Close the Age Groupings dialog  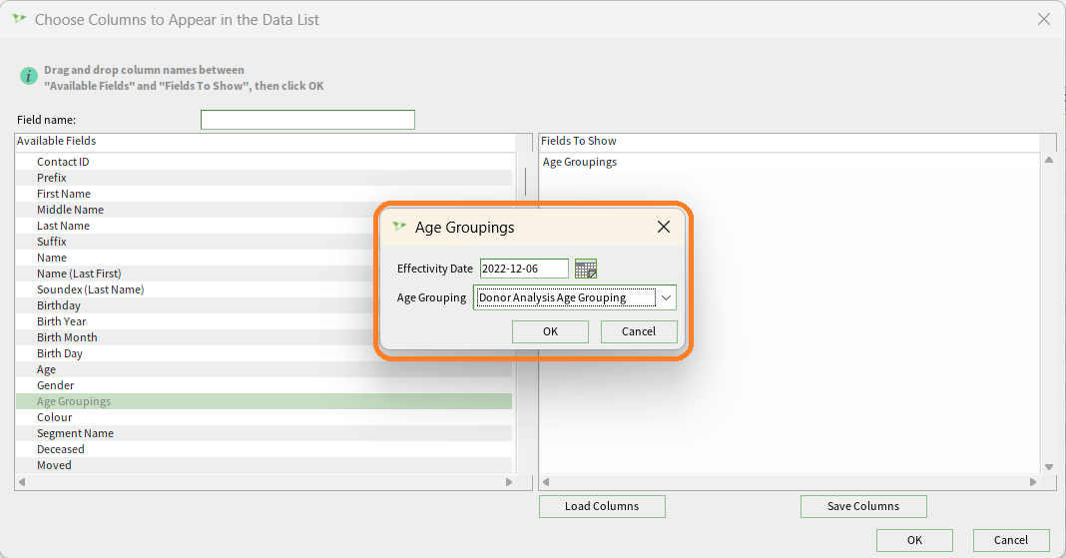click(664, 227)
